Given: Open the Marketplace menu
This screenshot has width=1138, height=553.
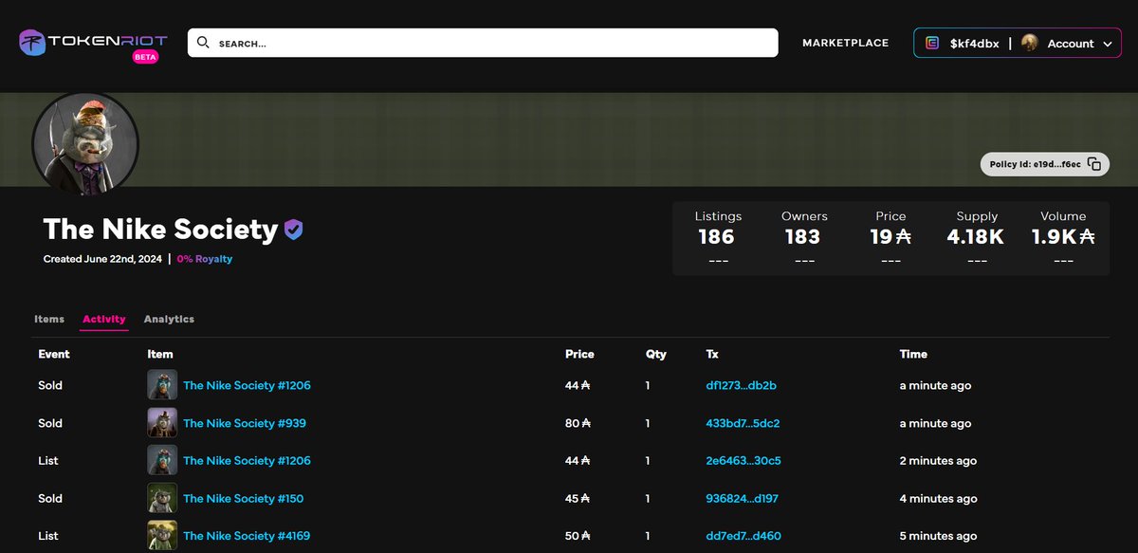Looking at the screenshot, I should tap(845, 43).
